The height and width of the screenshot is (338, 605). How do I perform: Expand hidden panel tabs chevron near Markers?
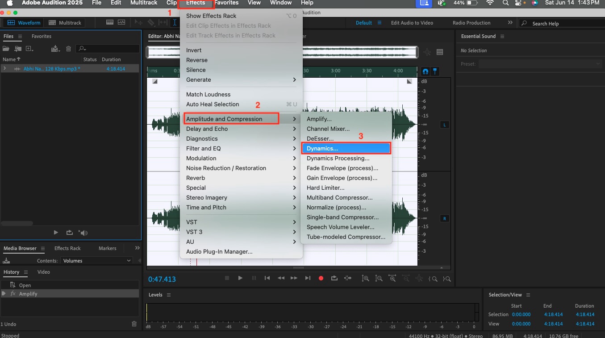tap(137, 248)
